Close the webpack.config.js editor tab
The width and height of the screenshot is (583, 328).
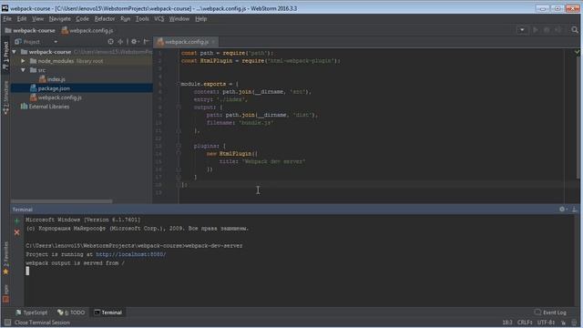(x=213, y=42)
